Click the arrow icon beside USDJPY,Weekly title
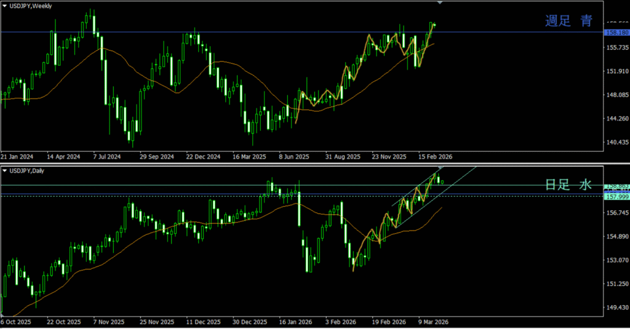 5,6
